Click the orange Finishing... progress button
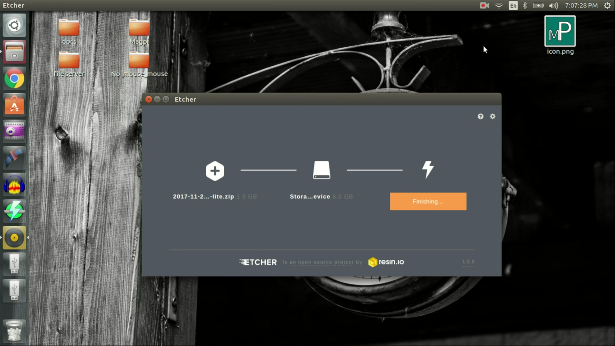Screen dimensions: 615x346 coord(428,201)
